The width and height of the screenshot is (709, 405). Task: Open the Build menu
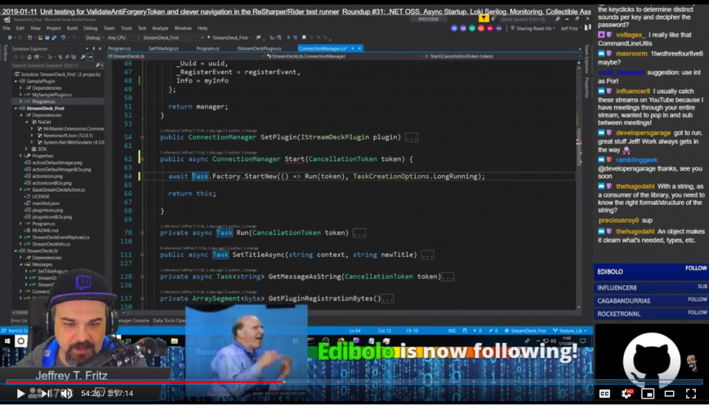(72, 28)
